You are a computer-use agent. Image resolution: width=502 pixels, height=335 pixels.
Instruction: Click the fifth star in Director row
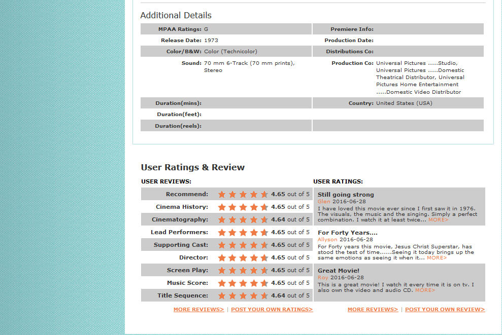click(x=264, y=257)
